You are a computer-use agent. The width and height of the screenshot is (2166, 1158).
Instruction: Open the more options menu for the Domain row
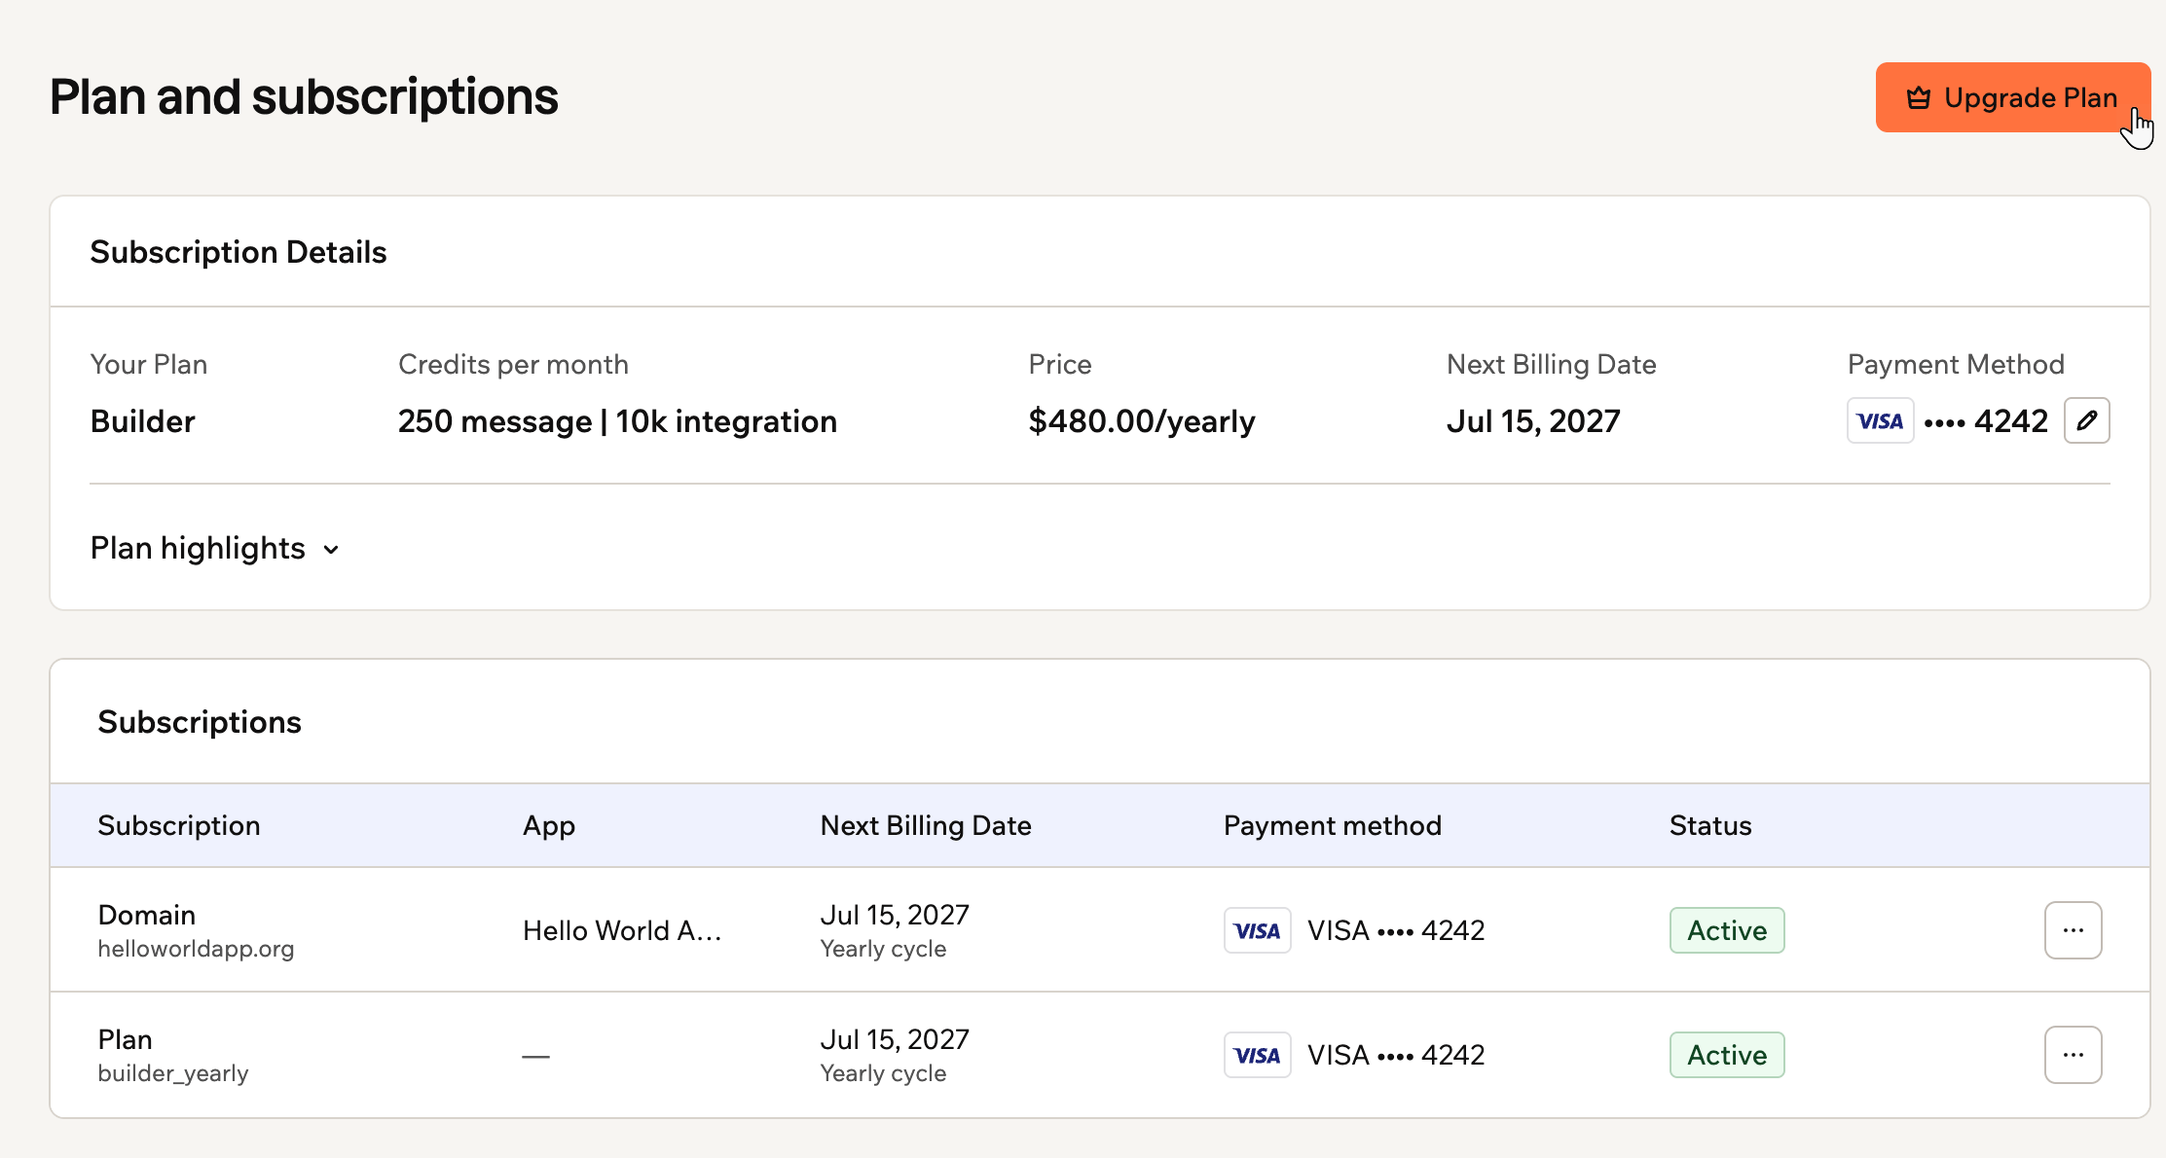(x=2073, y=930)
